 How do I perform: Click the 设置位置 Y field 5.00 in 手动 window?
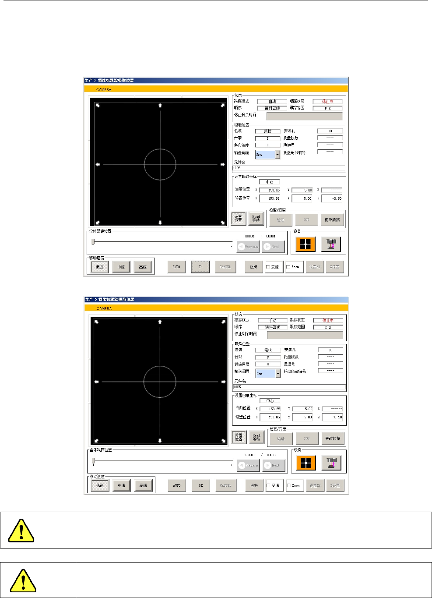[302, 418]
